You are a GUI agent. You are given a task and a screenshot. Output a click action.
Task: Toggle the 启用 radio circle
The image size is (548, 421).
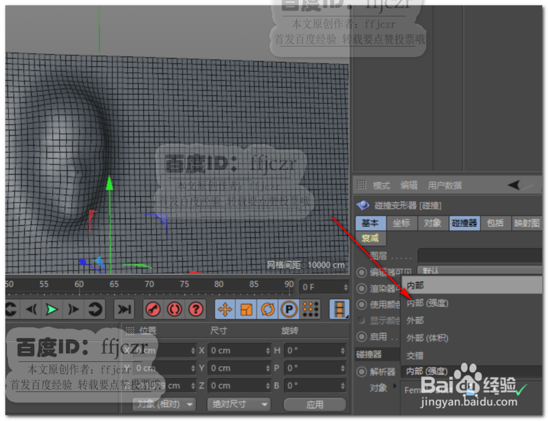(361, 337)
